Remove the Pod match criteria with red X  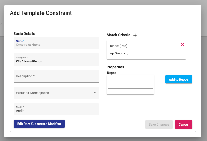click(x=182, y=45)
